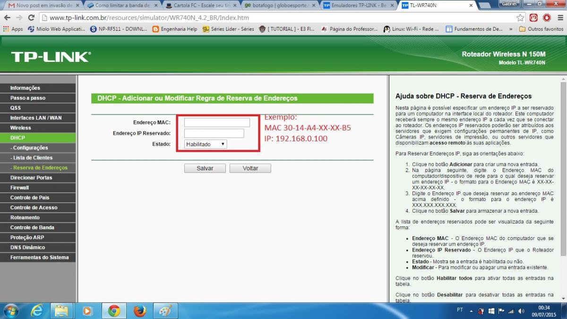This screenshot has height=319, width=567.
Task: Open Controle de Pais menu item
Action: (38, 198)
